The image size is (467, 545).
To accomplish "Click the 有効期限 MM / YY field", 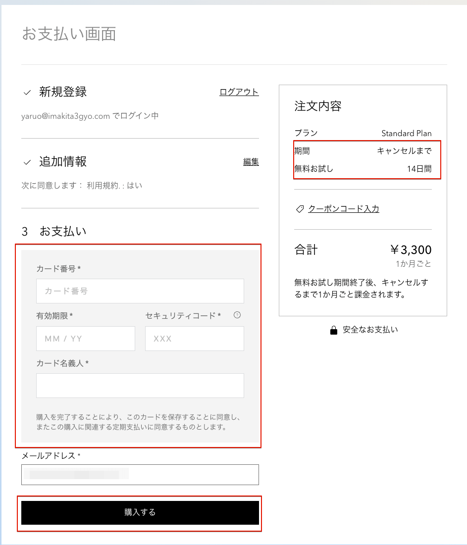I will pyautogui.click(x=85, y=339).
